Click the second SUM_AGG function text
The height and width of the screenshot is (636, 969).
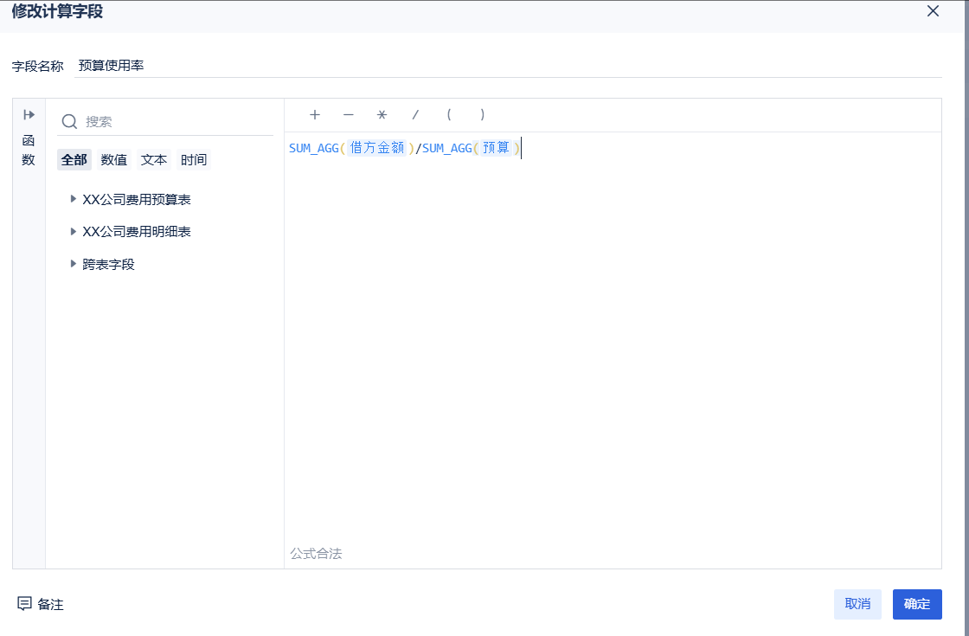coord(447,148)
